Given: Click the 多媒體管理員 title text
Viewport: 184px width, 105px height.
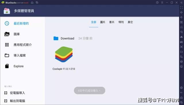Looking at the screenshot, I should point(24,11).
